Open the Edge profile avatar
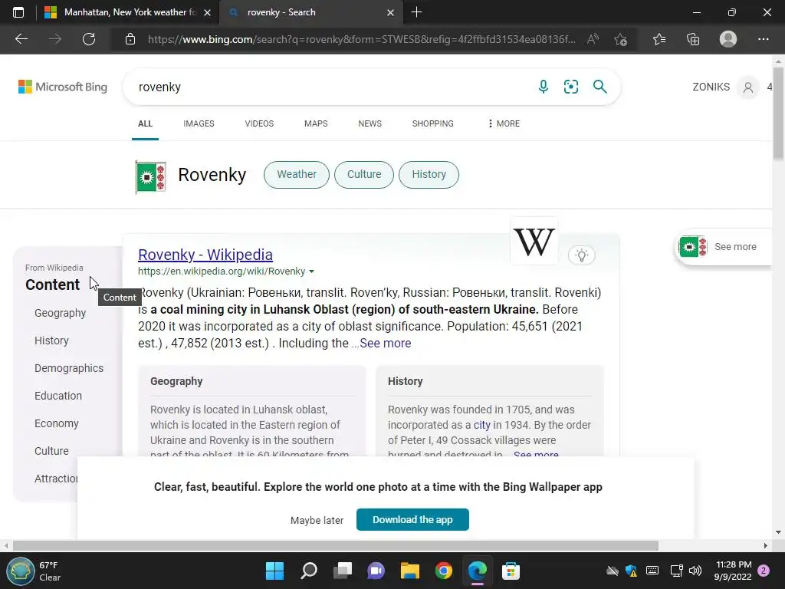 pyautogui.click(x=728, y=39)
